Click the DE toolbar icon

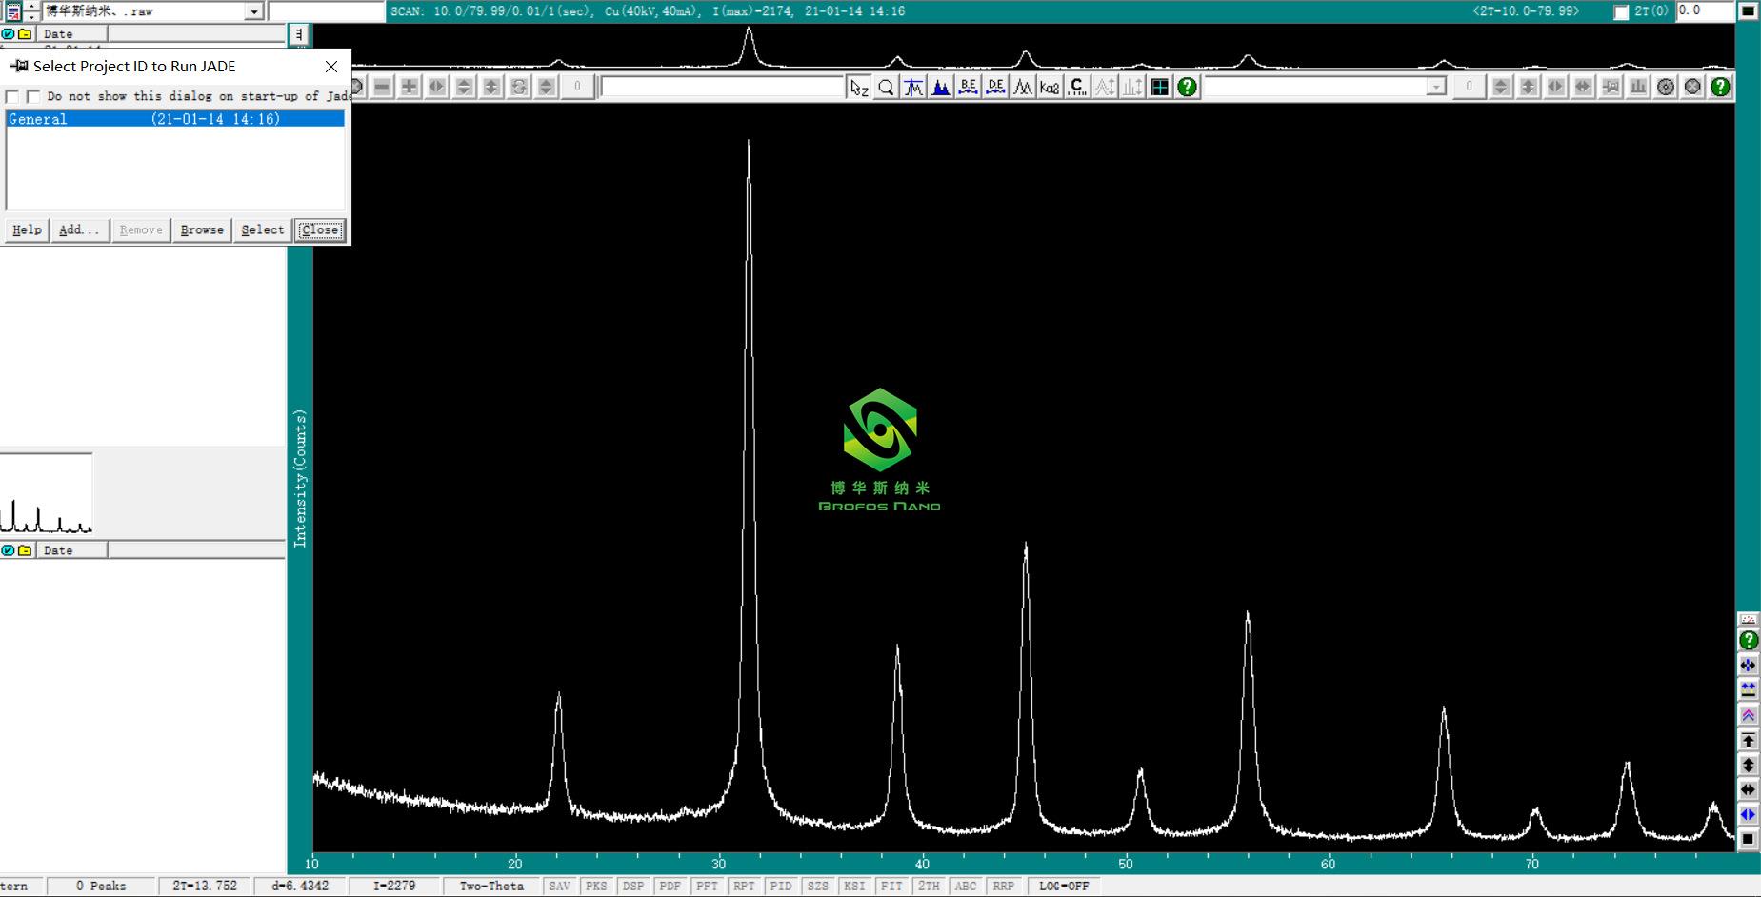(995, 88)
